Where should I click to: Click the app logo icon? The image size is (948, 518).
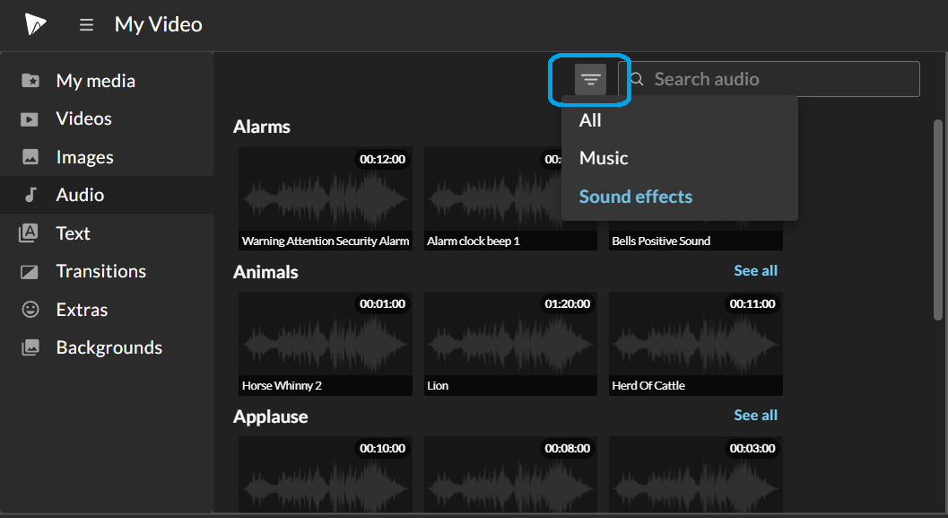click(x=35, y=24)
